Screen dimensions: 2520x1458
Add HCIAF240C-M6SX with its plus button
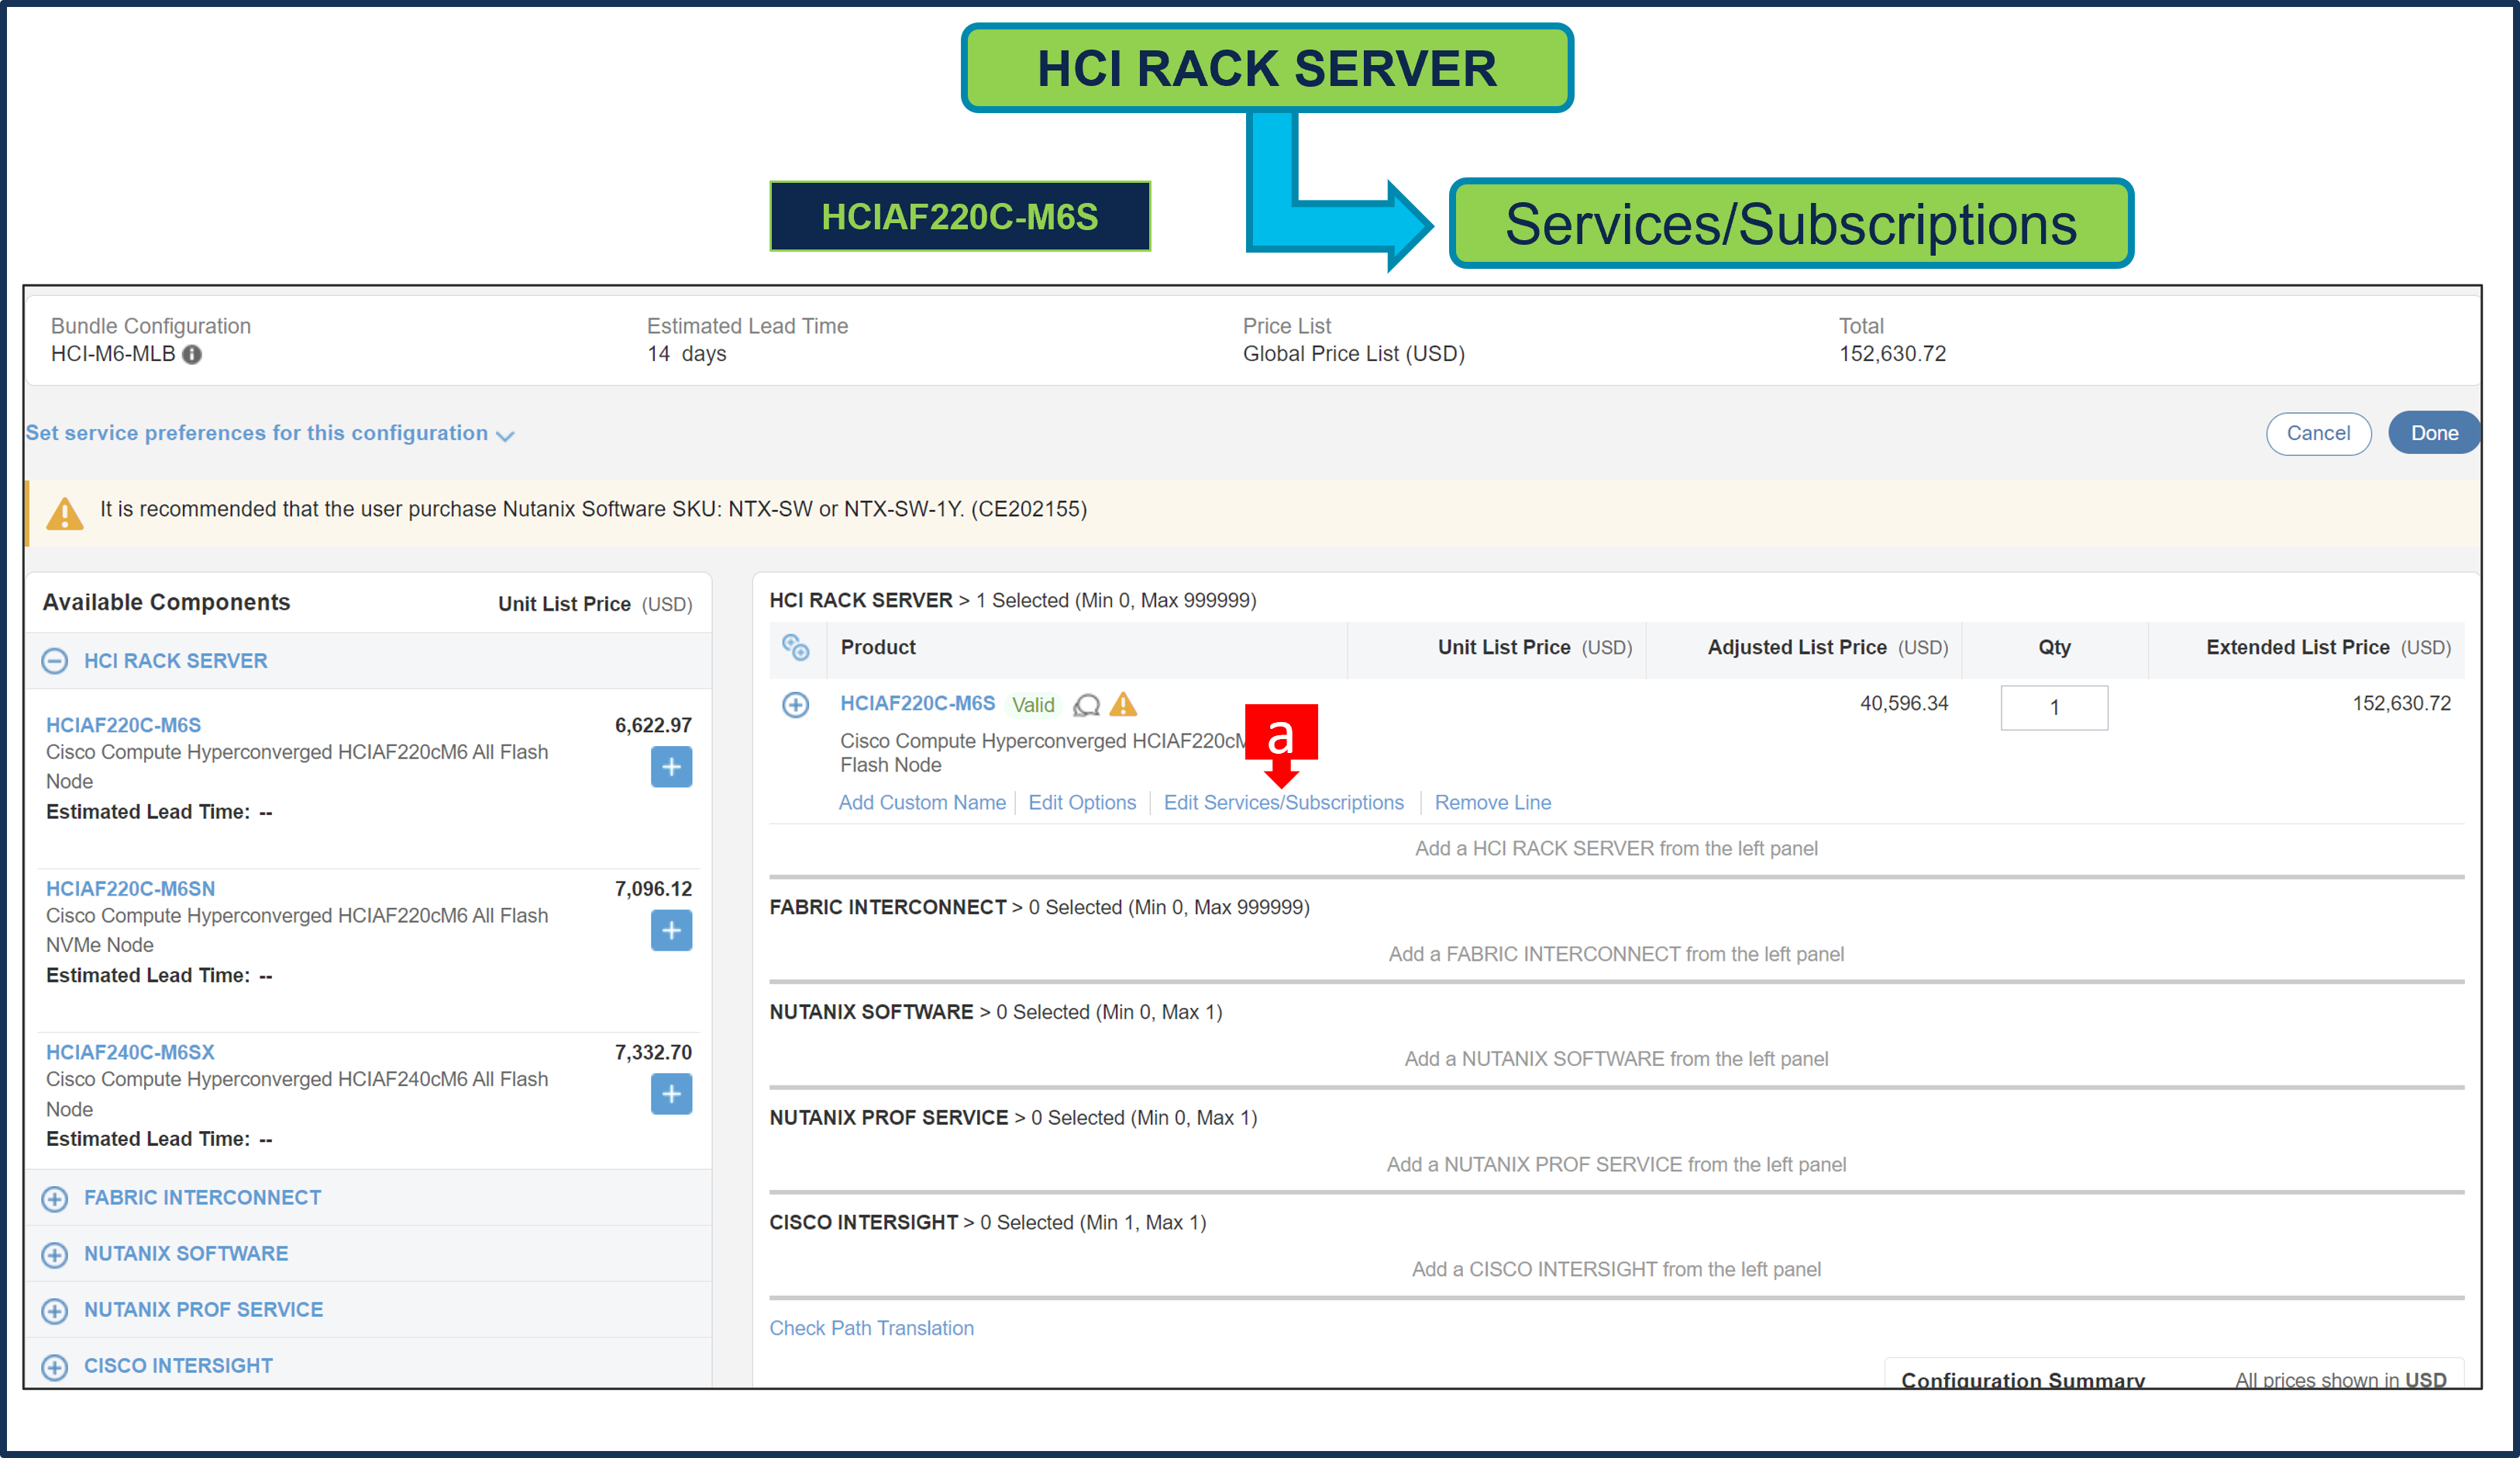tap(671, 1094)
